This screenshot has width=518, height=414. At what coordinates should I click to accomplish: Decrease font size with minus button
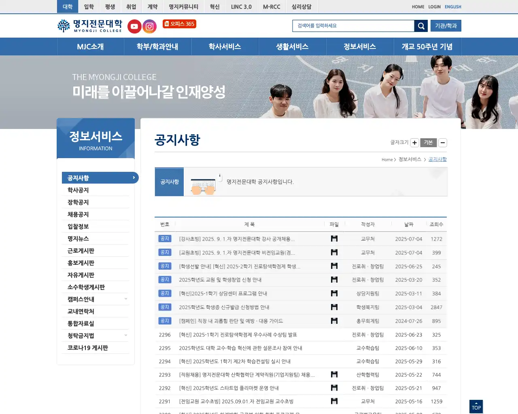pyautogui.click(x=443, y=143)
